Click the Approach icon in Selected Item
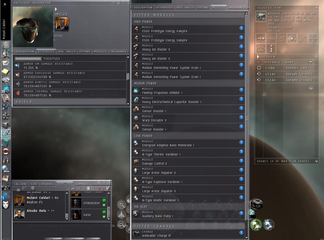Image resolution: width=324 pixels, height=240 pixels. coord(261,38)
